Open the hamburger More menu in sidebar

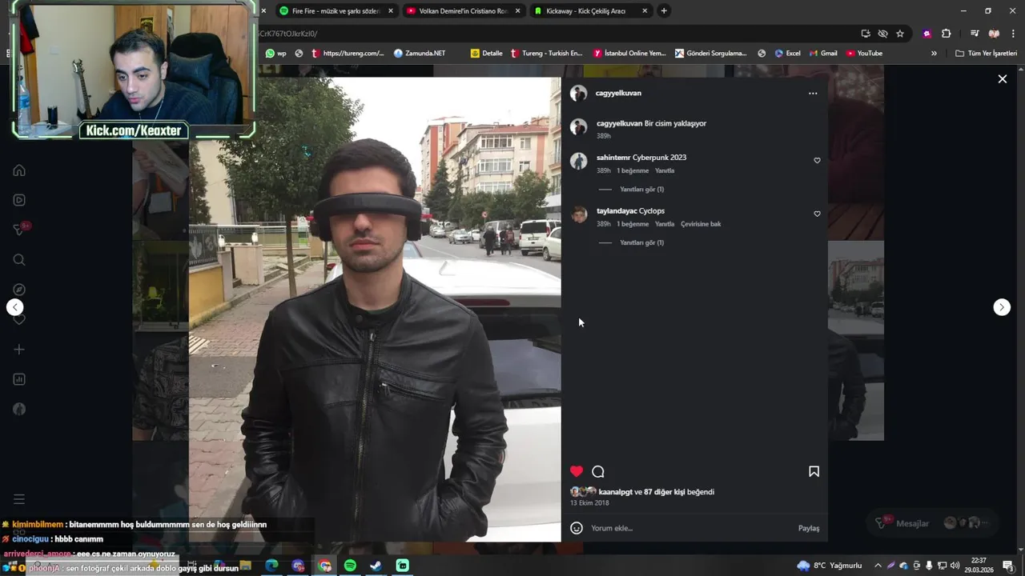(x=19, y=499)
